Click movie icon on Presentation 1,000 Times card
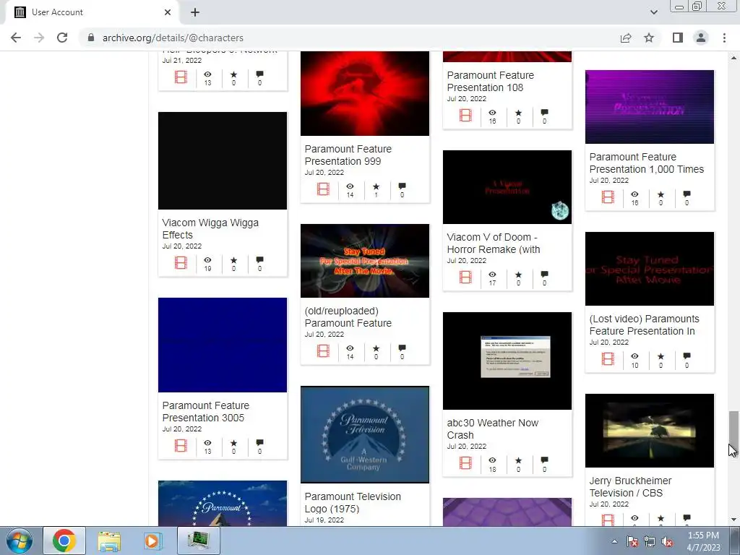Image resolution: width=740 pixels, height=555 pixels. coord(608,197)
